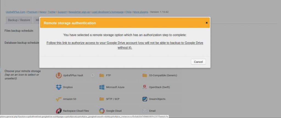Select the Google Cloud icon
The height and width of the screenshot is (118, 281).
click(x=102, y=111)
